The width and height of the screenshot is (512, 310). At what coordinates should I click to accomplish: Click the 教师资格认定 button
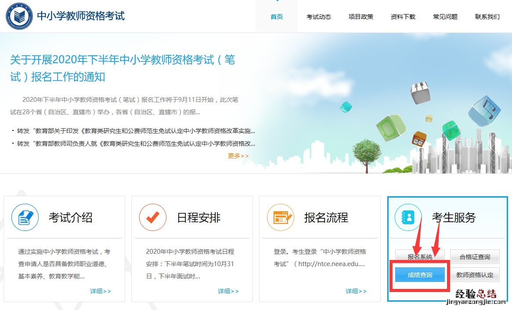coord(475,275)
